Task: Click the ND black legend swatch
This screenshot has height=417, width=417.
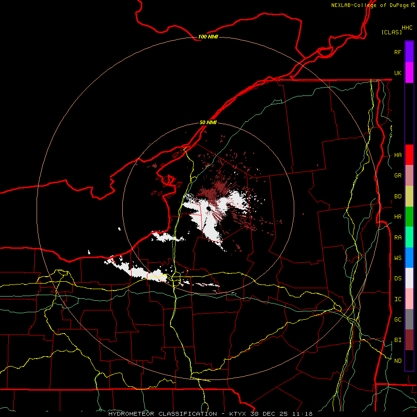Action: [409, 360]
